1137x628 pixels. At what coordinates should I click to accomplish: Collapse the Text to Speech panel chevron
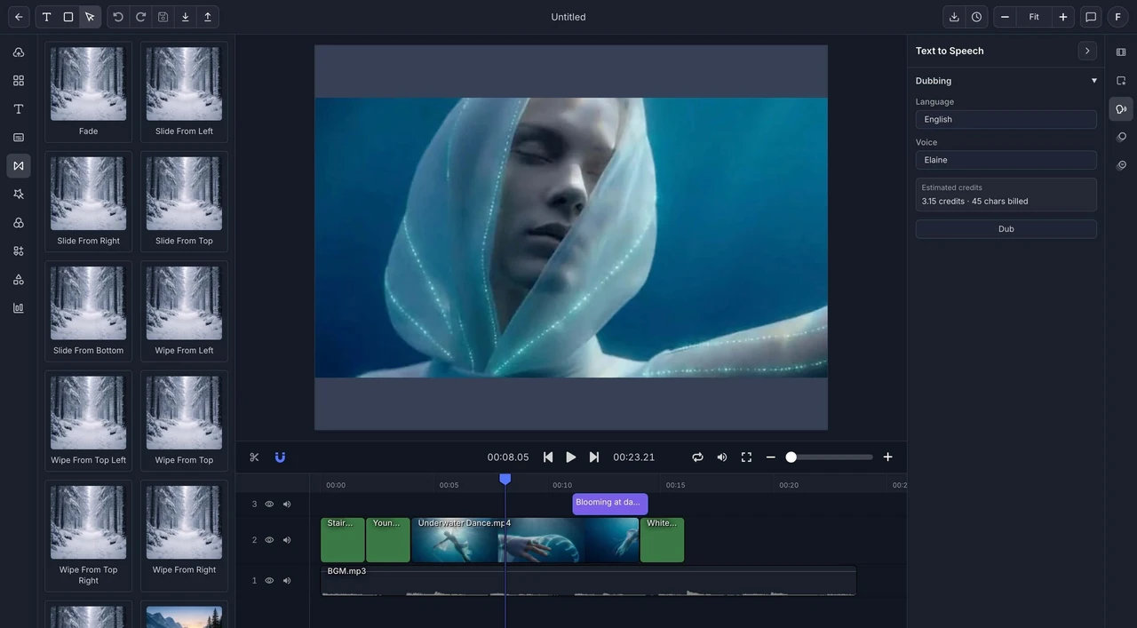pos(1087,51)
